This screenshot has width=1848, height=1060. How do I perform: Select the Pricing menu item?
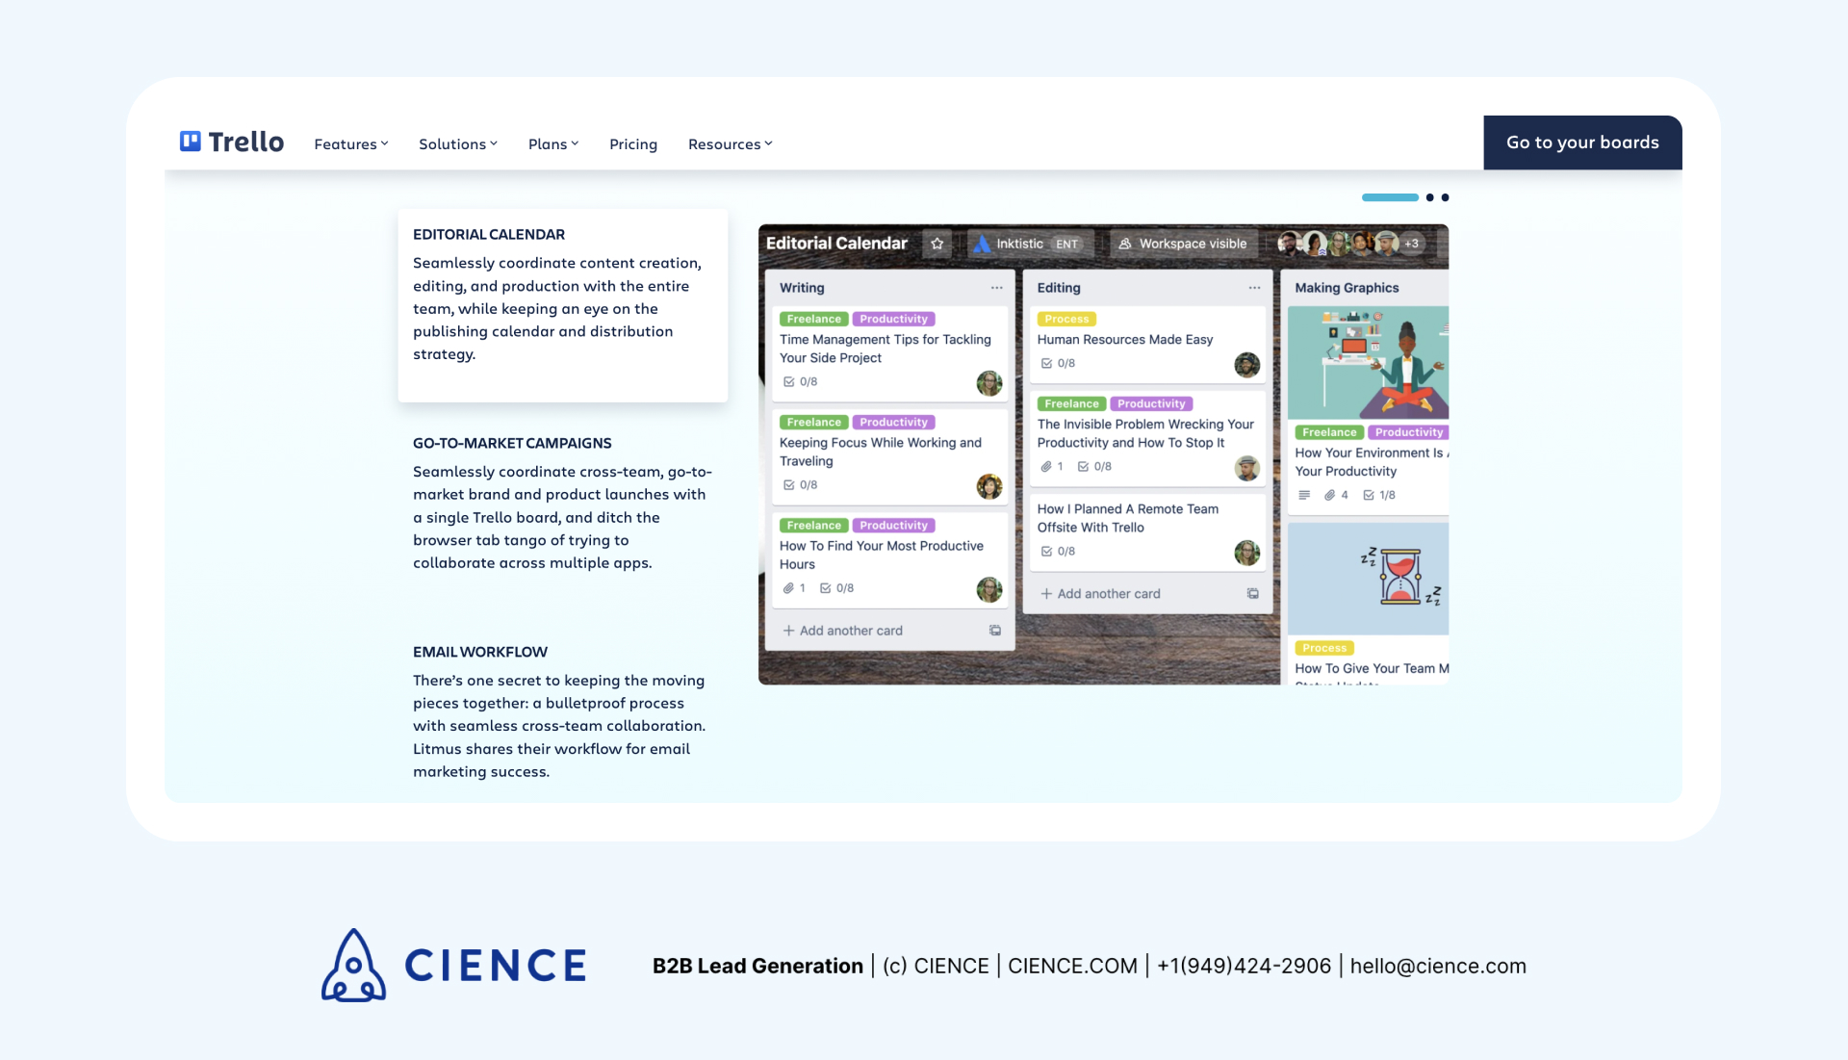click(632, 143)
